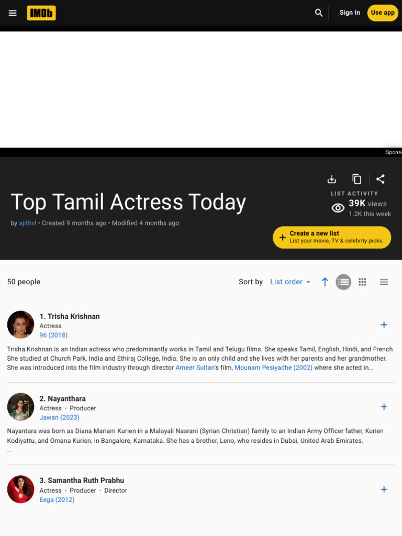This screenshot has width=402, height=536.
Task: Click Create a new list button
Action: 331,237
